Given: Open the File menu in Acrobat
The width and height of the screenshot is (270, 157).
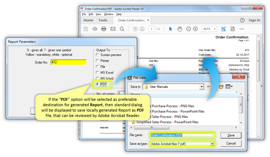Looking at the screenshot, I should point(84,14).
